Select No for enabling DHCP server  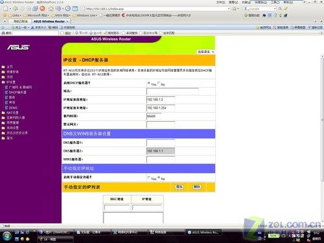tap(159, 83)
